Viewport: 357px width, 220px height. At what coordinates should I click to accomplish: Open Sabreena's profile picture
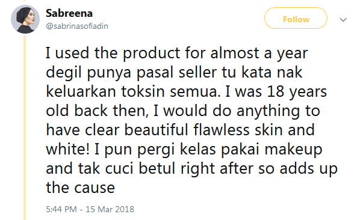click(x=25, y=19)
